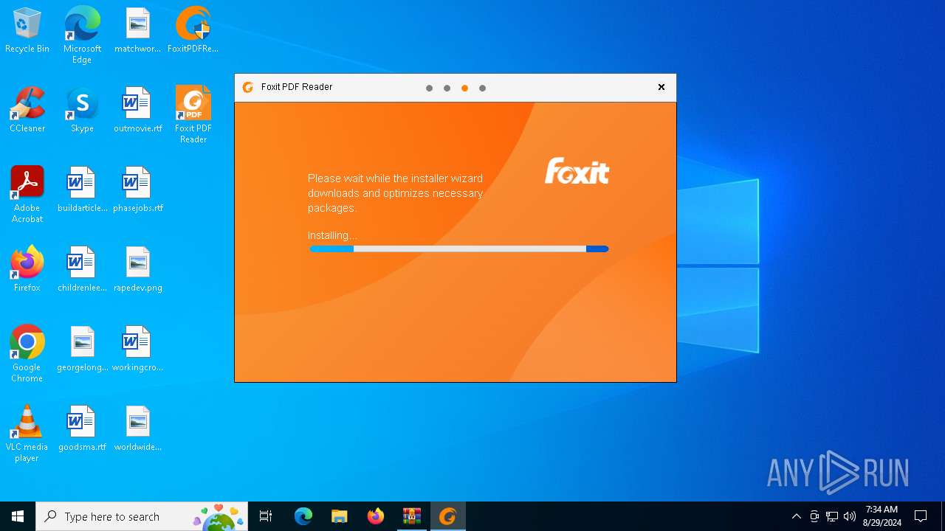Click the "Installing..." status text
This screenshot has width=945, height=531.
pyautogui.click(x=332, y=235)
